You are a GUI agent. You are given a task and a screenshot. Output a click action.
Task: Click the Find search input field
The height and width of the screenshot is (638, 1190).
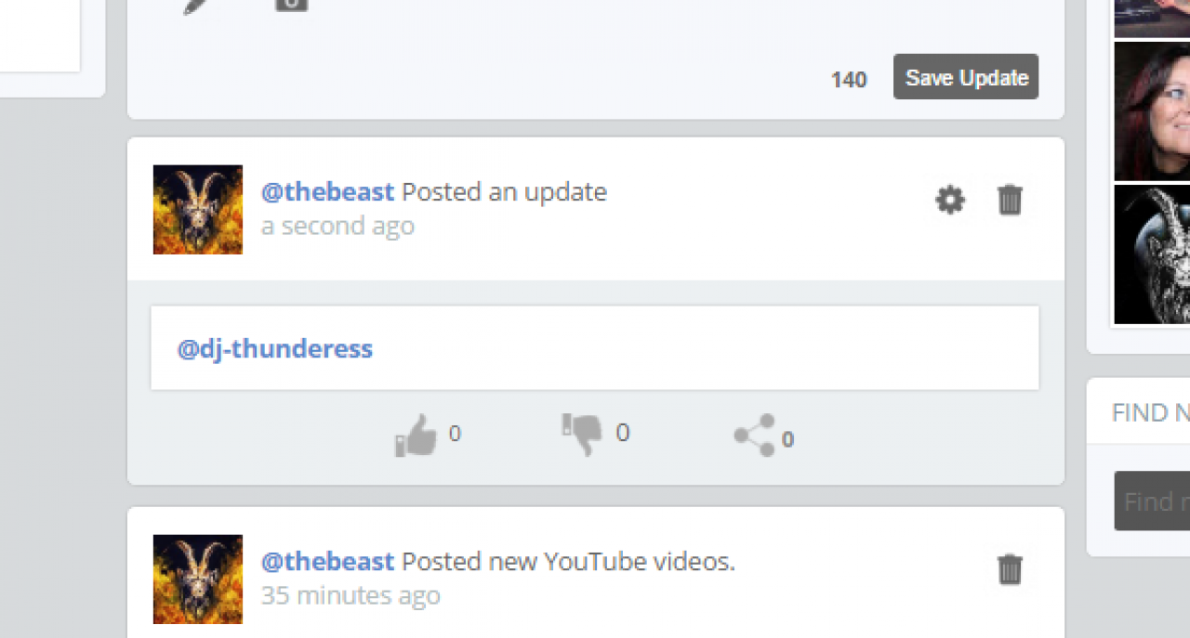(1152, 501)
